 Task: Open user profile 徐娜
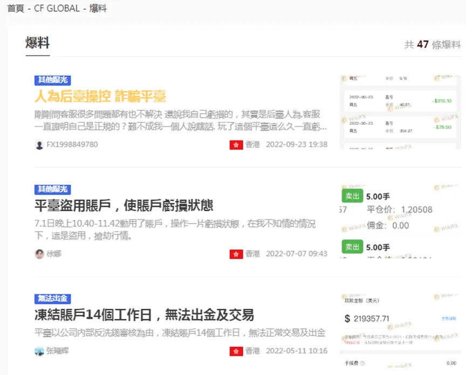(54, 254)
